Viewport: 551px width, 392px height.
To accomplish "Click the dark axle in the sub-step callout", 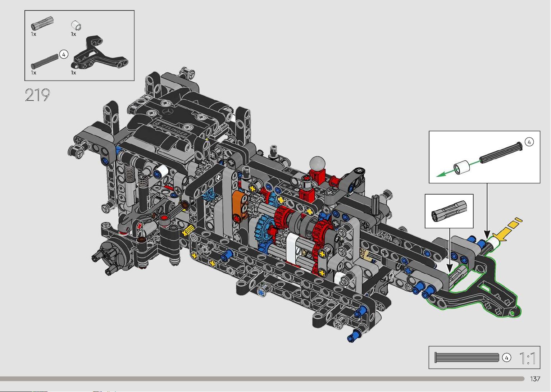I will (x=501, y=152).
